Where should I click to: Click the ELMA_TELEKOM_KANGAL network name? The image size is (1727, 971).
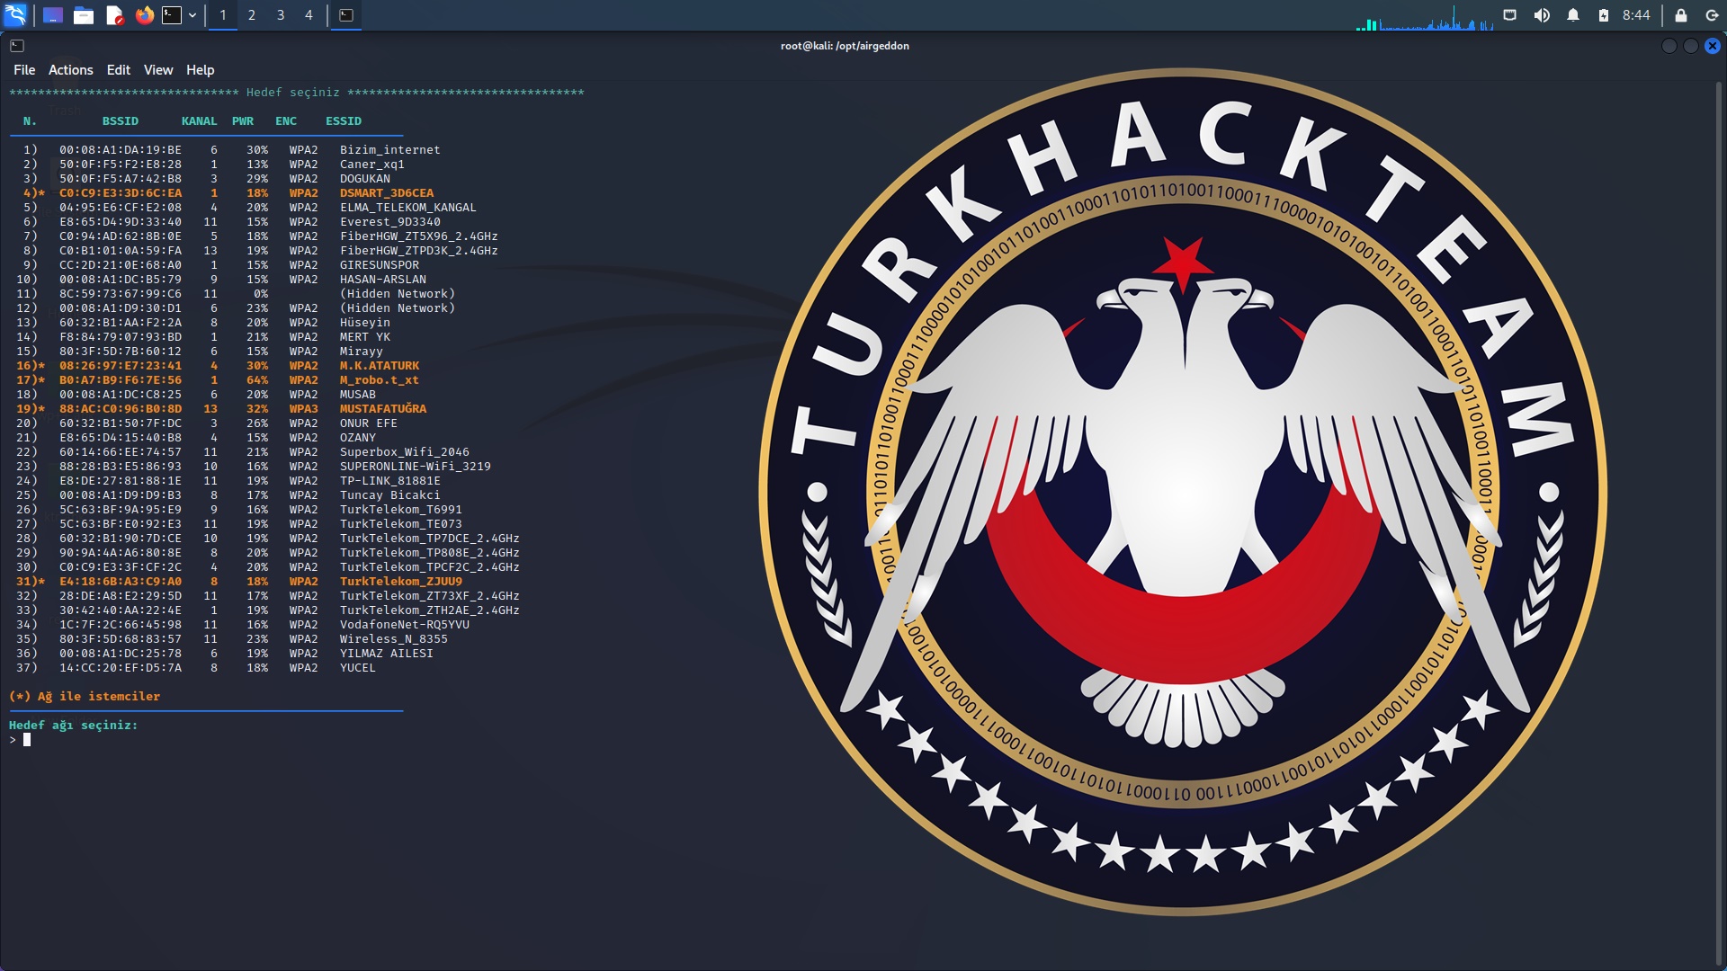[408, 208]
